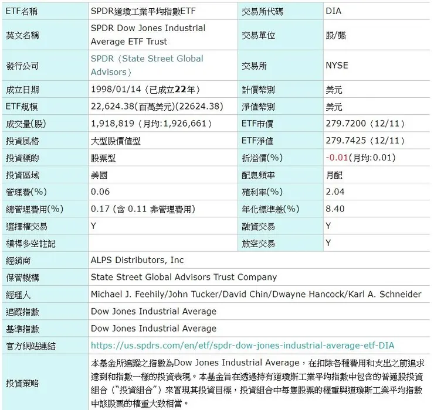Select trading volume 1,918,819
The image size is (434, 410).
click(113, 124)
